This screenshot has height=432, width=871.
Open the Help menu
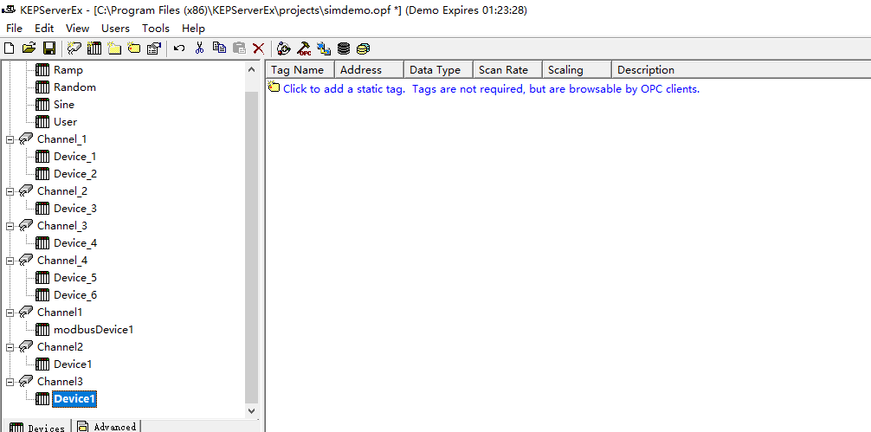[193, 29]
